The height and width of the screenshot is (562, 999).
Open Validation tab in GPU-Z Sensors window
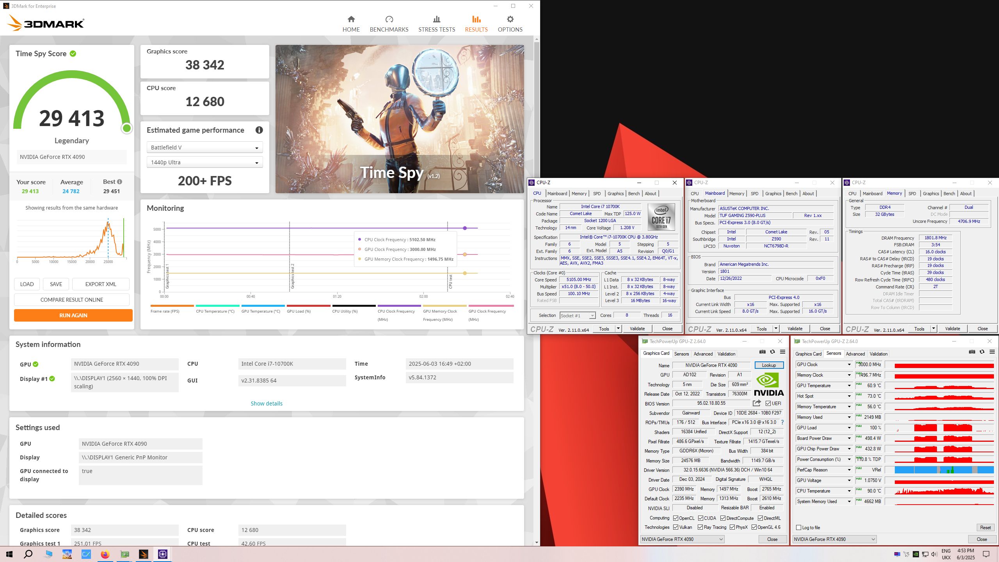[x=878, y=354]
